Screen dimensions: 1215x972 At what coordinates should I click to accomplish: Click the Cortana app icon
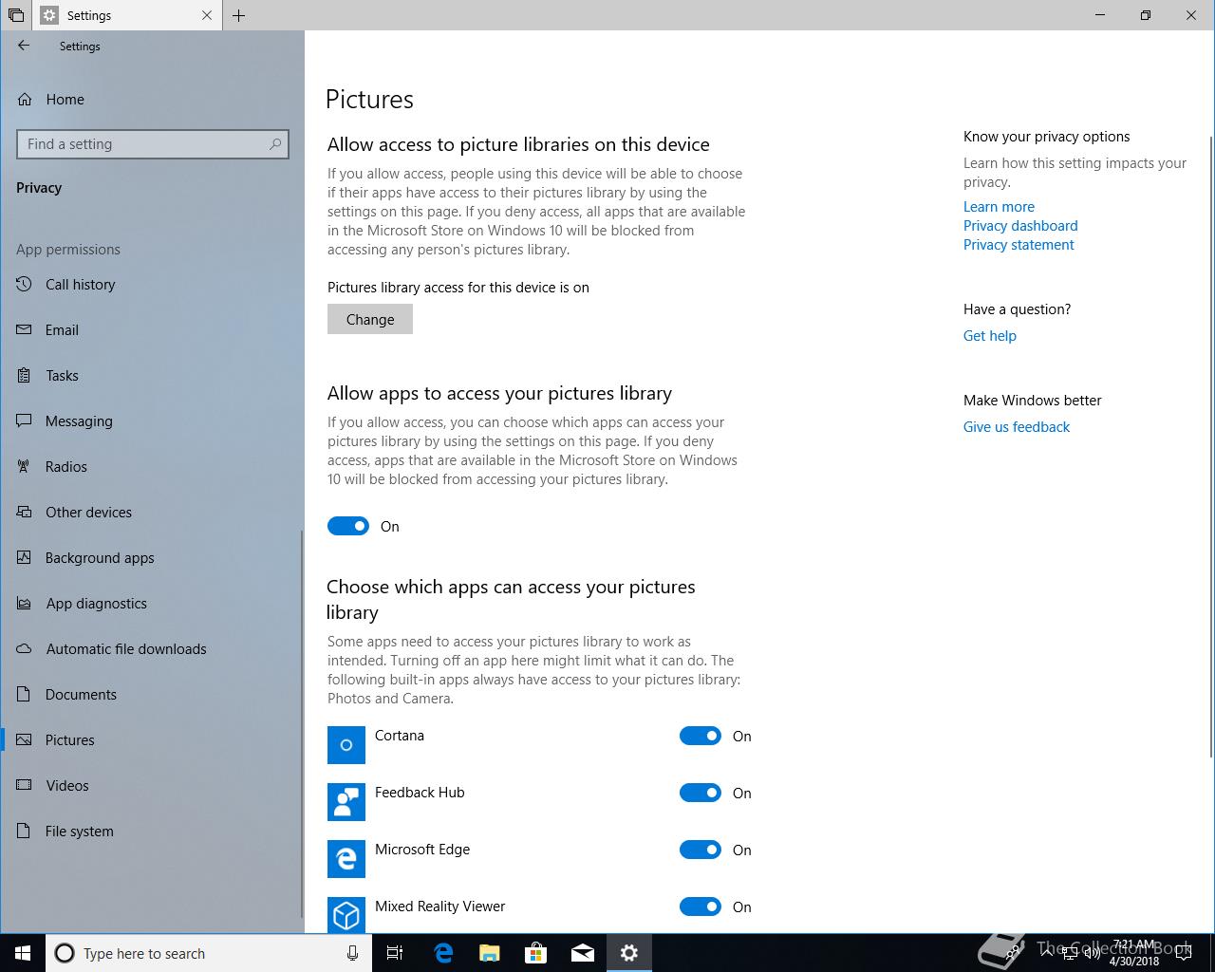[346, 745]
